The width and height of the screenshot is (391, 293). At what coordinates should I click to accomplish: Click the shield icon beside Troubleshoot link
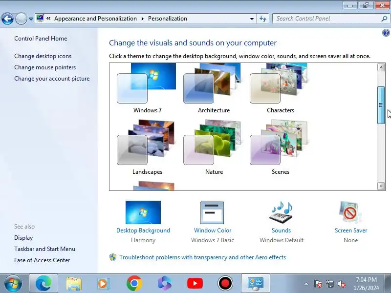(x=113, y=257)
